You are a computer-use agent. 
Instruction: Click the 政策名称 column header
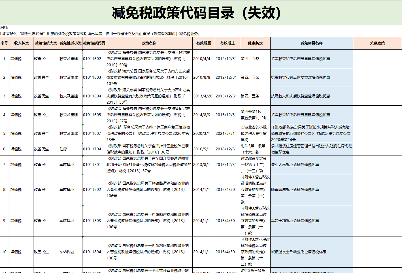click(149, 43)
